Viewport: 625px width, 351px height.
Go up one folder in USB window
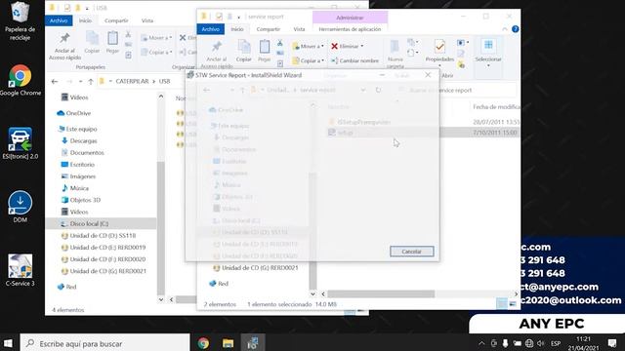pyautogui.click(x=91, y=81)
